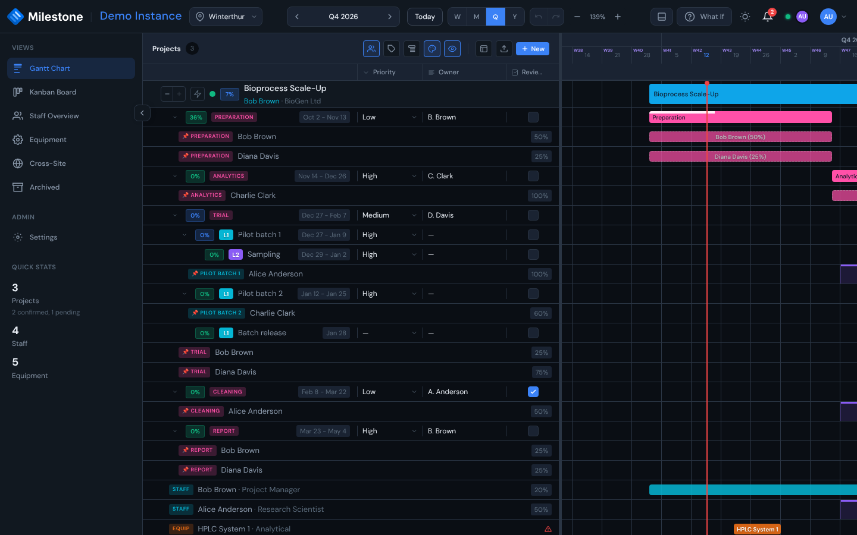The image size is (857, 535).
Task: Create a new project with New button
Action: 533,49
